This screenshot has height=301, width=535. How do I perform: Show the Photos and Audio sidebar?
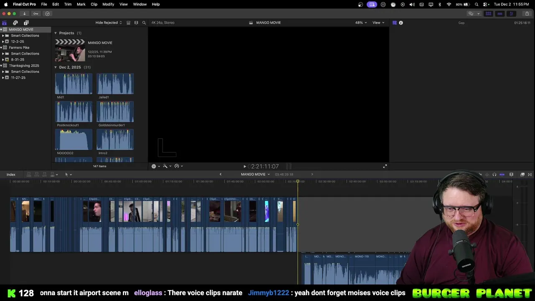point(15,23)
